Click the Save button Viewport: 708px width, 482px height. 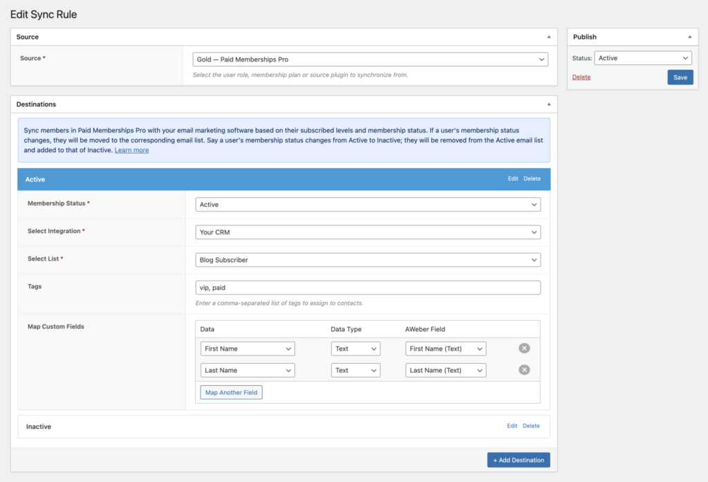click(x=680, y=77)
